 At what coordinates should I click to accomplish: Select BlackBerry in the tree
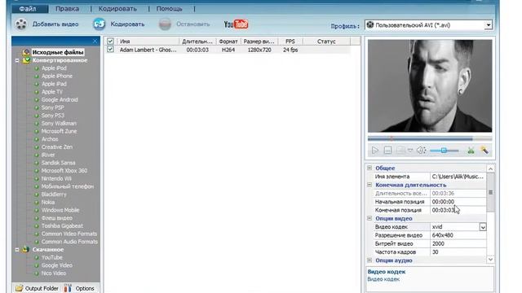(54, 195)
